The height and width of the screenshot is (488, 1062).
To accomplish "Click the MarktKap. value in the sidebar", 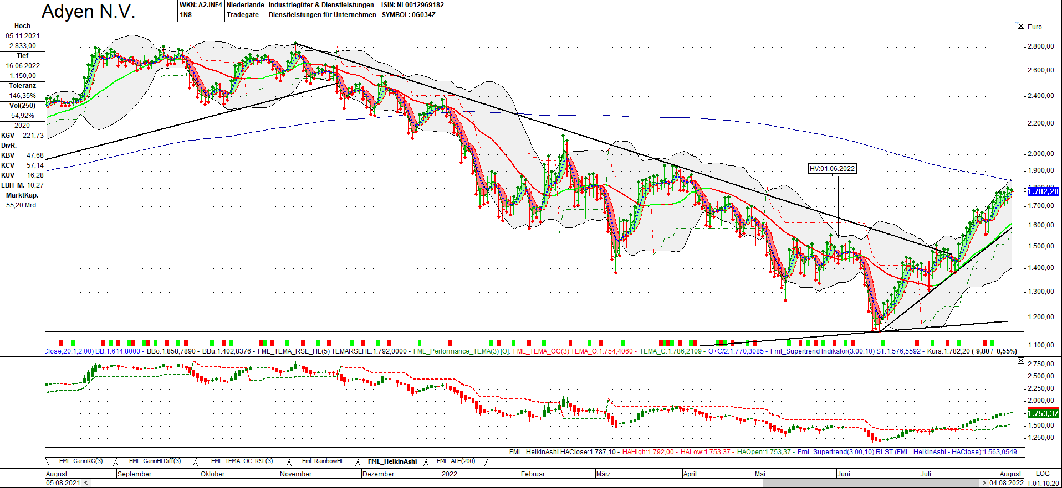I will (x=22, y=205).
